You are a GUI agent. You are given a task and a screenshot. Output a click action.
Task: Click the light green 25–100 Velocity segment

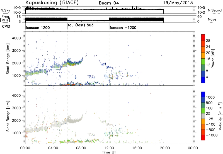(203, 111)
